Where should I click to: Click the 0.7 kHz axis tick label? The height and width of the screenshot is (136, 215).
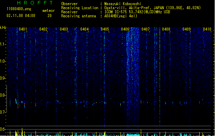tap(3, 112)
